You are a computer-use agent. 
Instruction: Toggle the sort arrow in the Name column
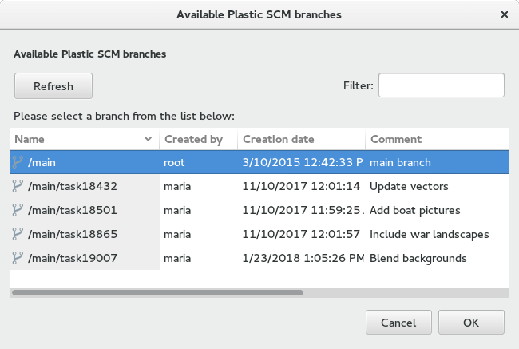(148, 139)
